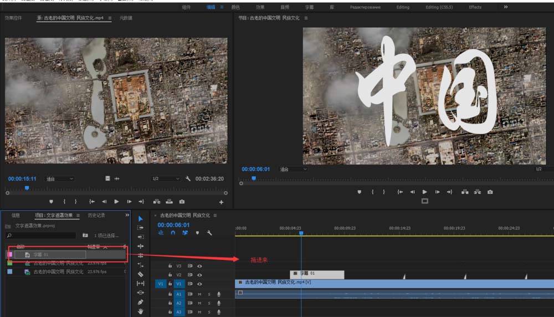Click the project panel search field
Screen dimensions: 554x317
42,236
